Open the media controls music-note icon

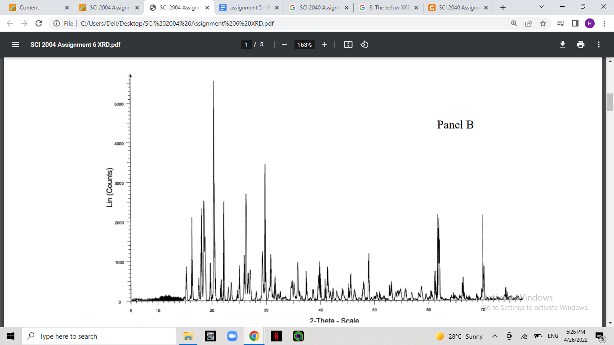(561, 23)
